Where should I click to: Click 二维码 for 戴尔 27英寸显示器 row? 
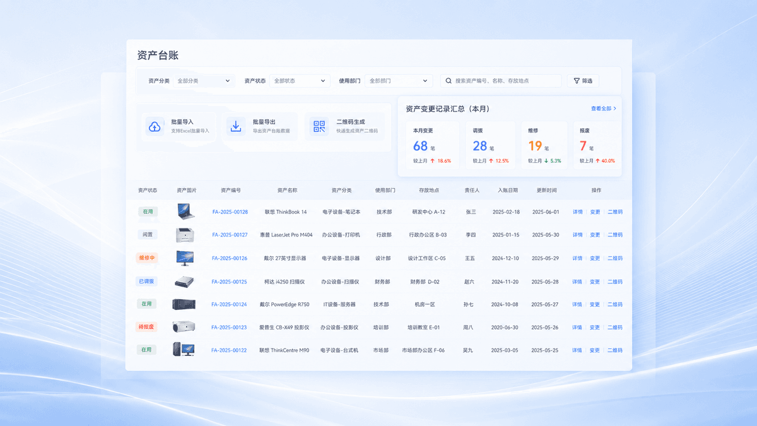[x=615, y=258]
